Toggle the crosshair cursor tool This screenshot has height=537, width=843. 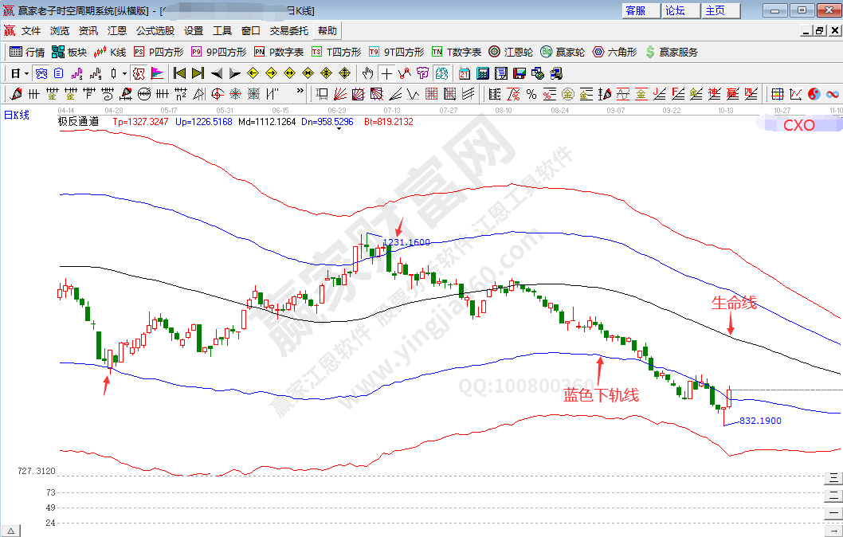(x=386, y=73)
